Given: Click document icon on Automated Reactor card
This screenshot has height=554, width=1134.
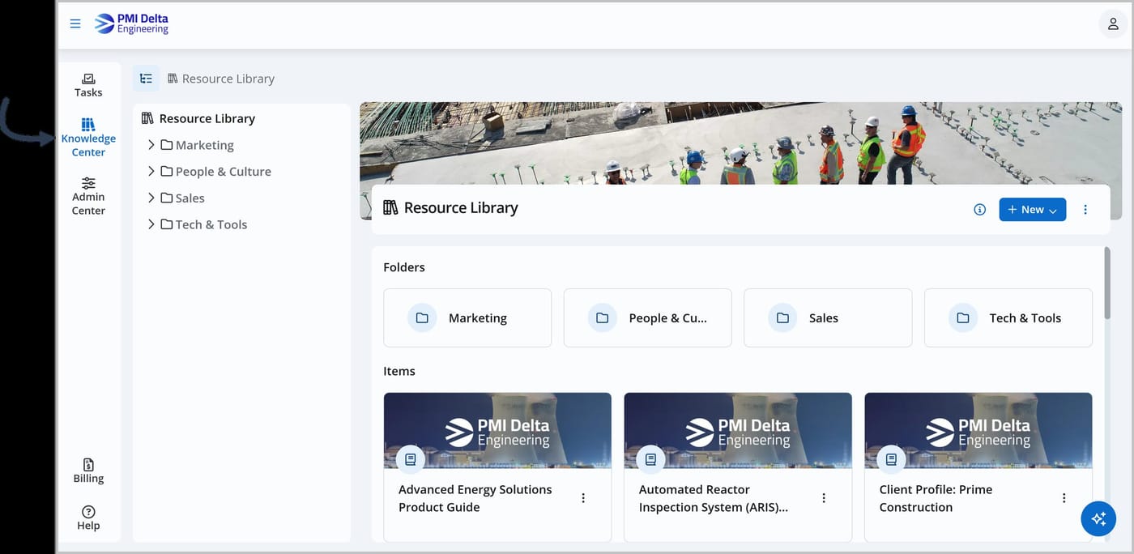Looking at the screenshot, I should (x=650, y=459).
